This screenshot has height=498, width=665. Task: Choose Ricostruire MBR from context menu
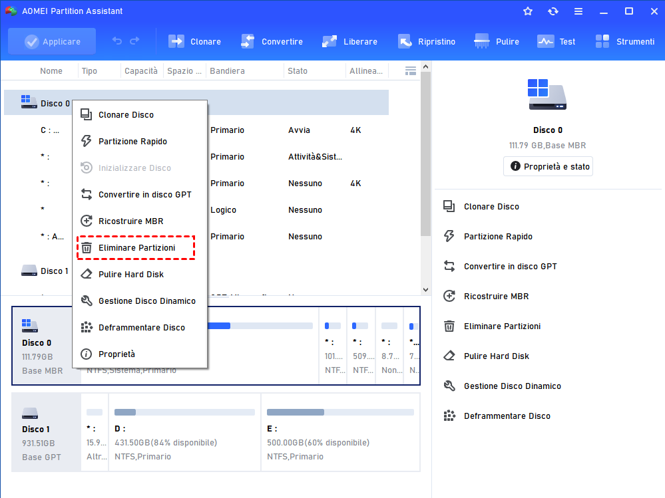coord(140,221)
